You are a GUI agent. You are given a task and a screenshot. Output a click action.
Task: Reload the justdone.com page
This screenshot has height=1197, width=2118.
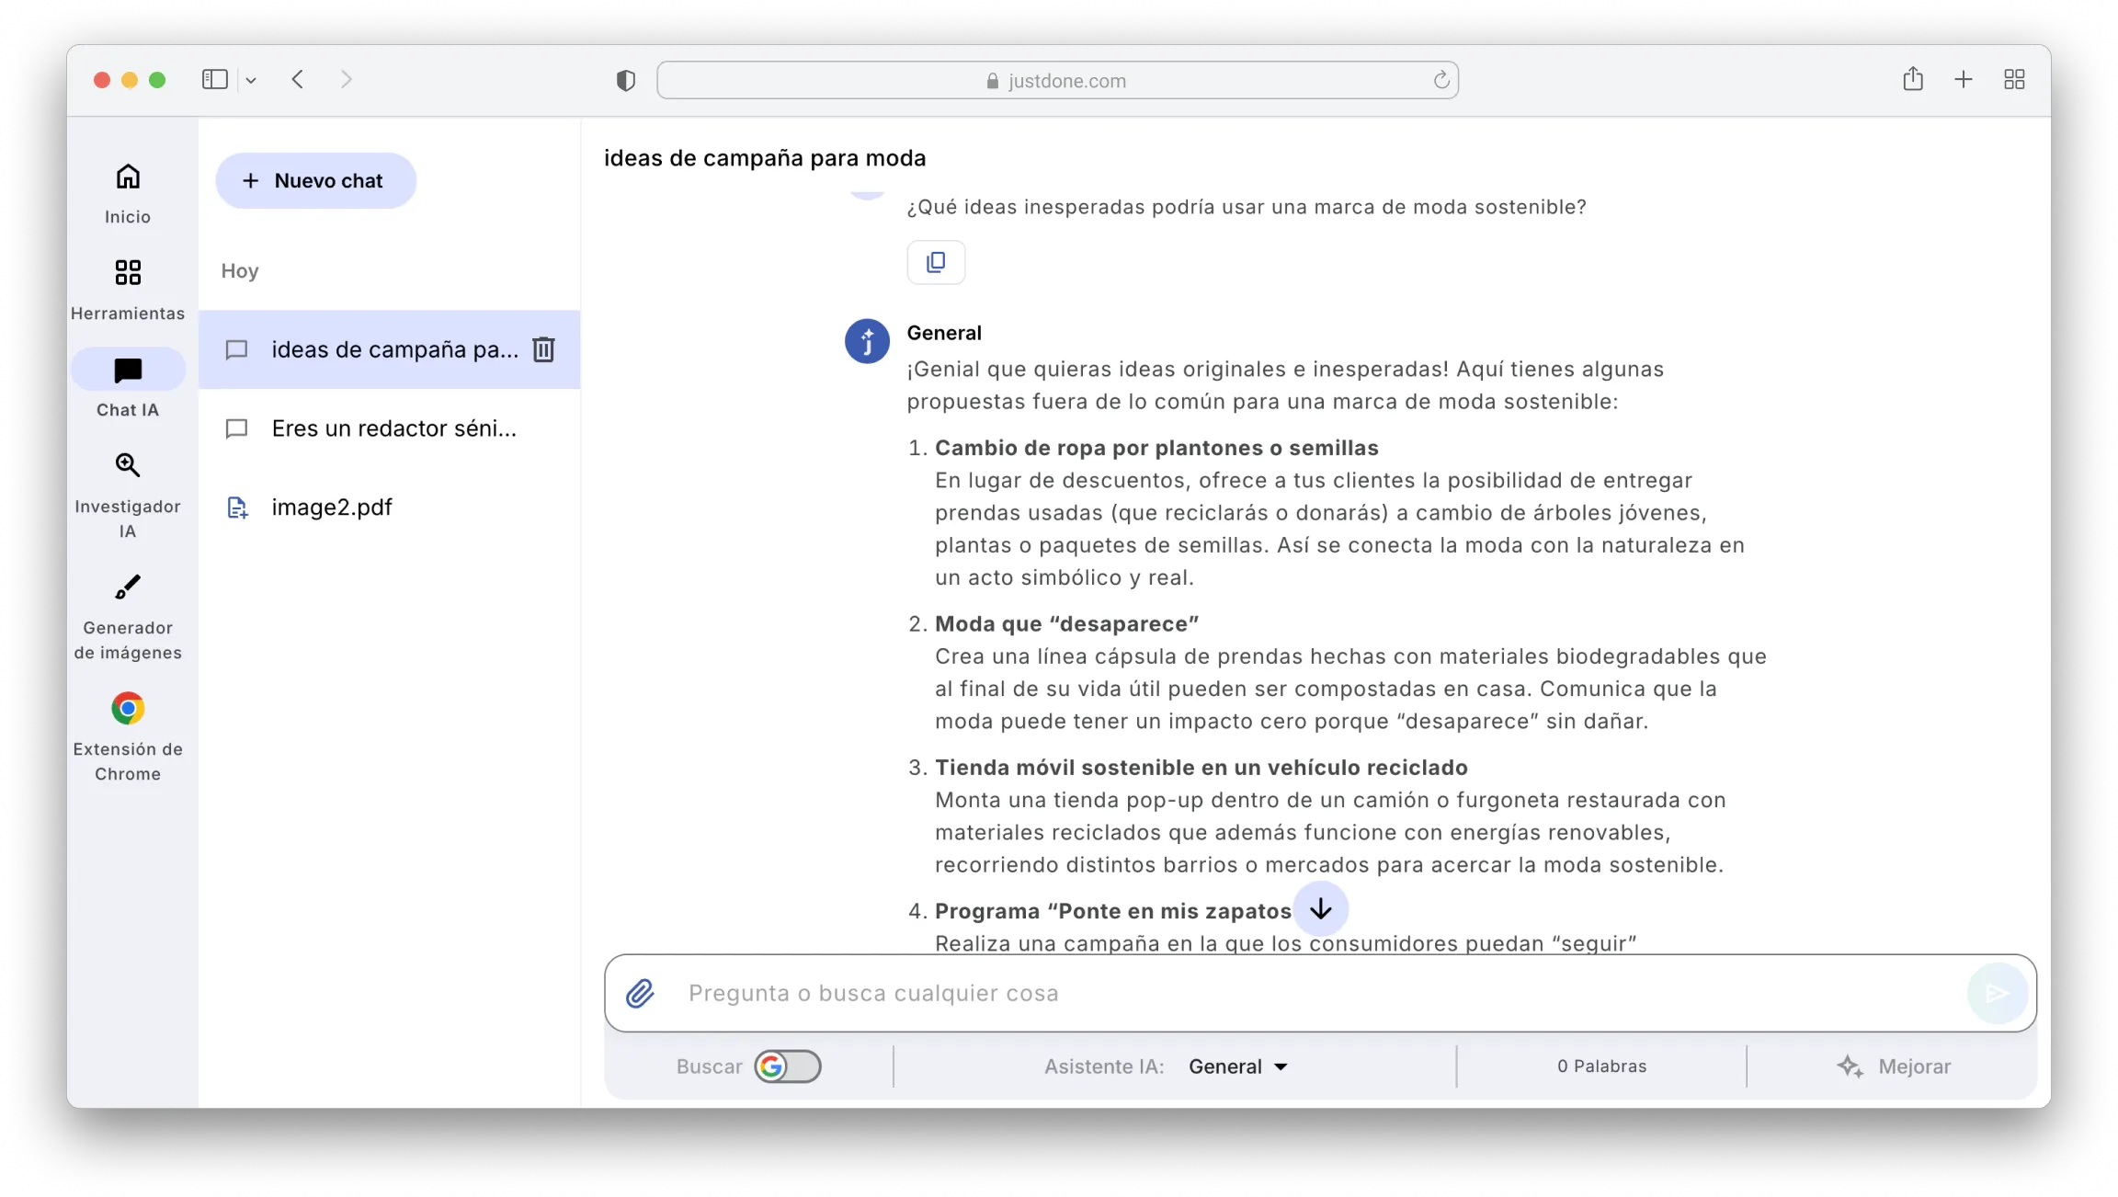(x=1440, y=81)
